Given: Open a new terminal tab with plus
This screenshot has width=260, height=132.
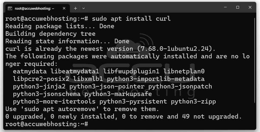Looking at the screenshot, I should (75, 8).
